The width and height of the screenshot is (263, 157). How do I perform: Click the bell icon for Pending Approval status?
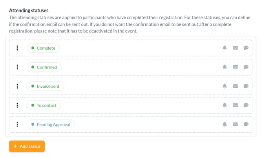coord(225,124)
